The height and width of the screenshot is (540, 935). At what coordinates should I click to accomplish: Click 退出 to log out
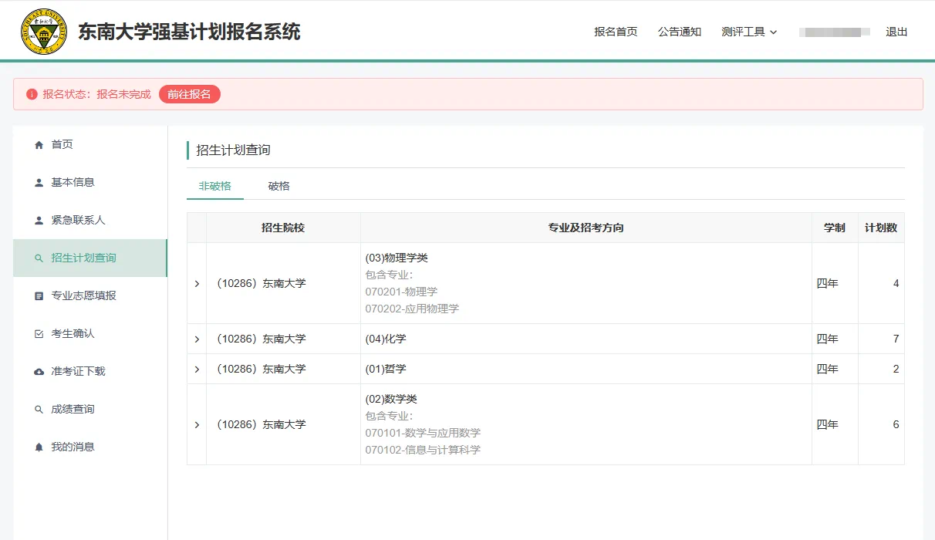(896, 32)
